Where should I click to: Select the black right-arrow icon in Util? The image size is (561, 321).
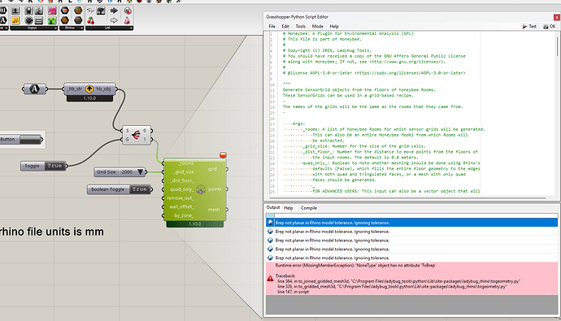[x=114, y=11]
